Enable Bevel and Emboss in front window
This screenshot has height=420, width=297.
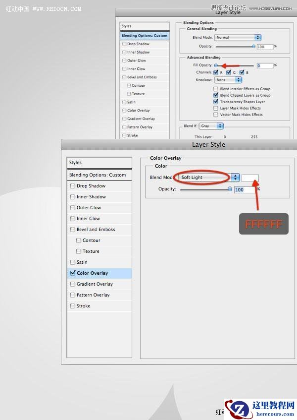[x=72, y=230]
